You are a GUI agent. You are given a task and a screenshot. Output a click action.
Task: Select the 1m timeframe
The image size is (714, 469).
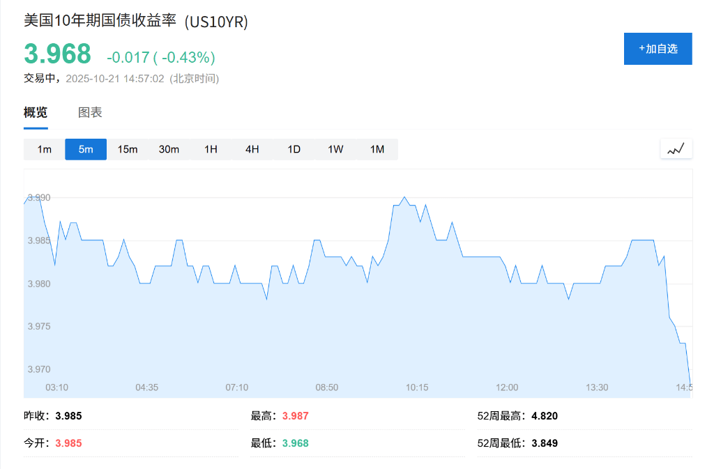pos(43,148)
